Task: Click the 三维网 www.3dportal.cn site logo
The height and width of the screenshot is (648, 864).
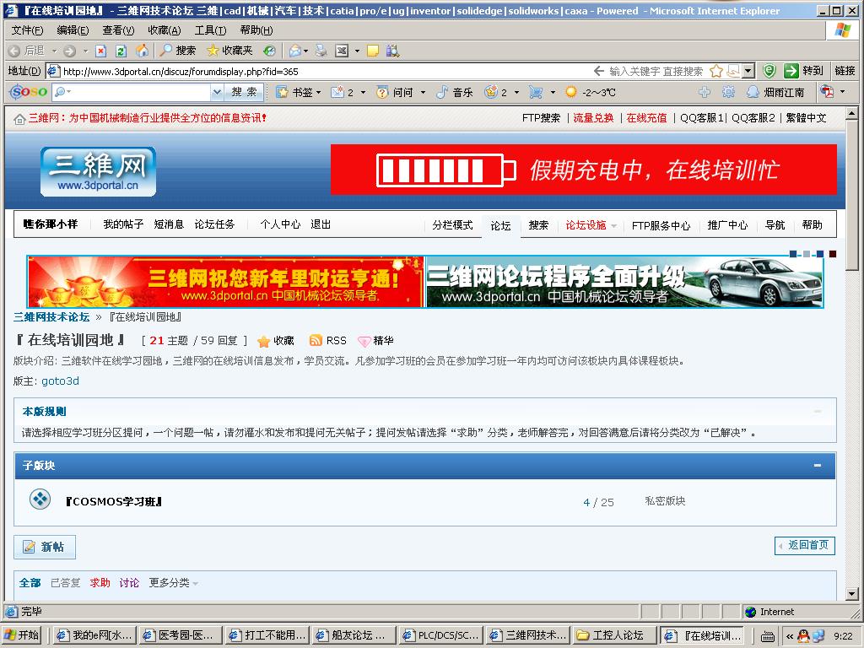Action: 98,171
